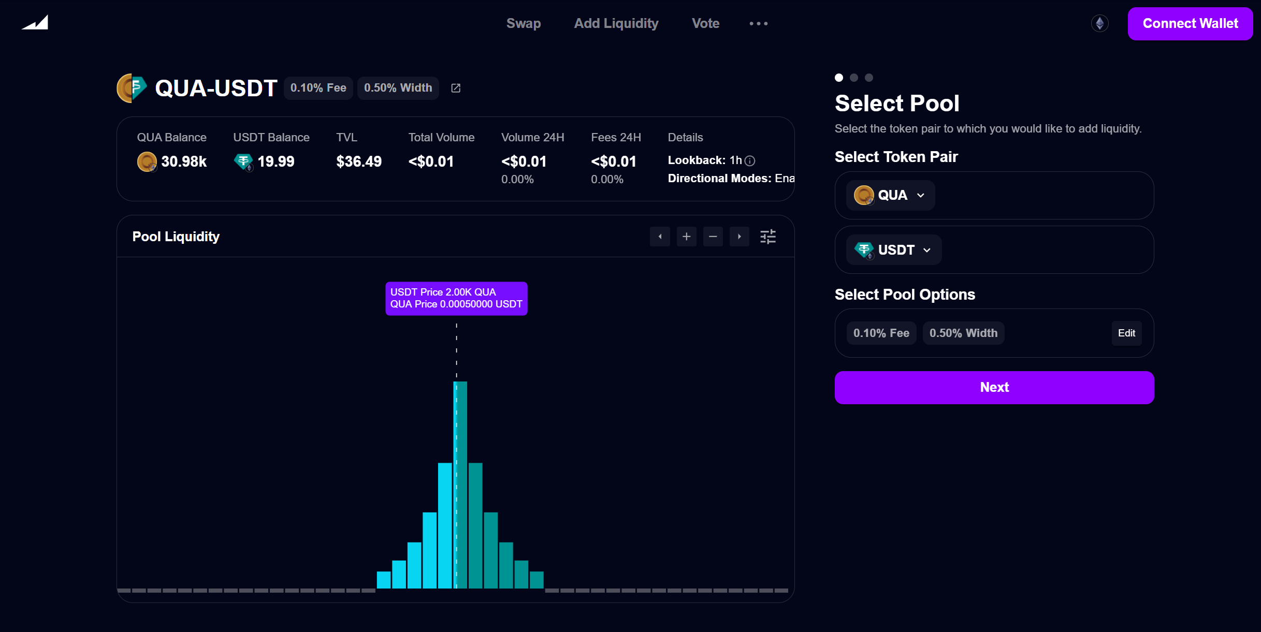The width and height of the screenshot is (1261, 632).
Task: Open the ellipsis more menu
Action: 758,23
